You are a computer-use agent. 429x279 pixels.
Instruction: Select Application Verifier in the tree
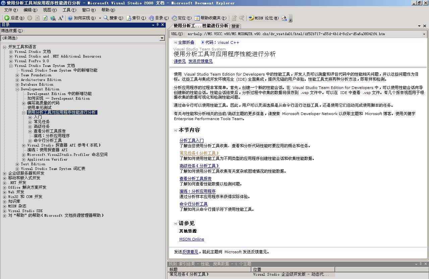tap(47, 160)
